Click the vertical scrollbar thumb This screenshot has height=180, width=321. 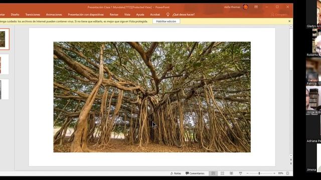coord(291,50)
